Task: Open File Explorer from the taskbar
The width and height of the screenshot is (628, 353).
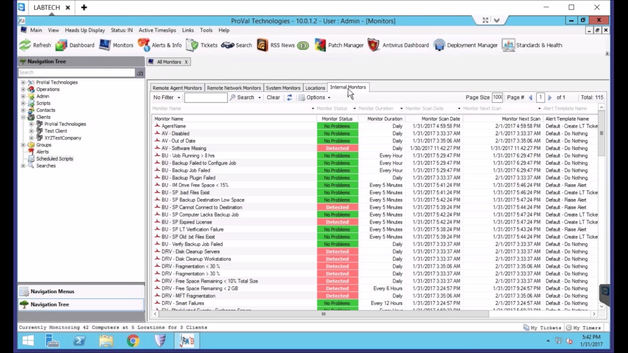Action: (x=106, y=341)
